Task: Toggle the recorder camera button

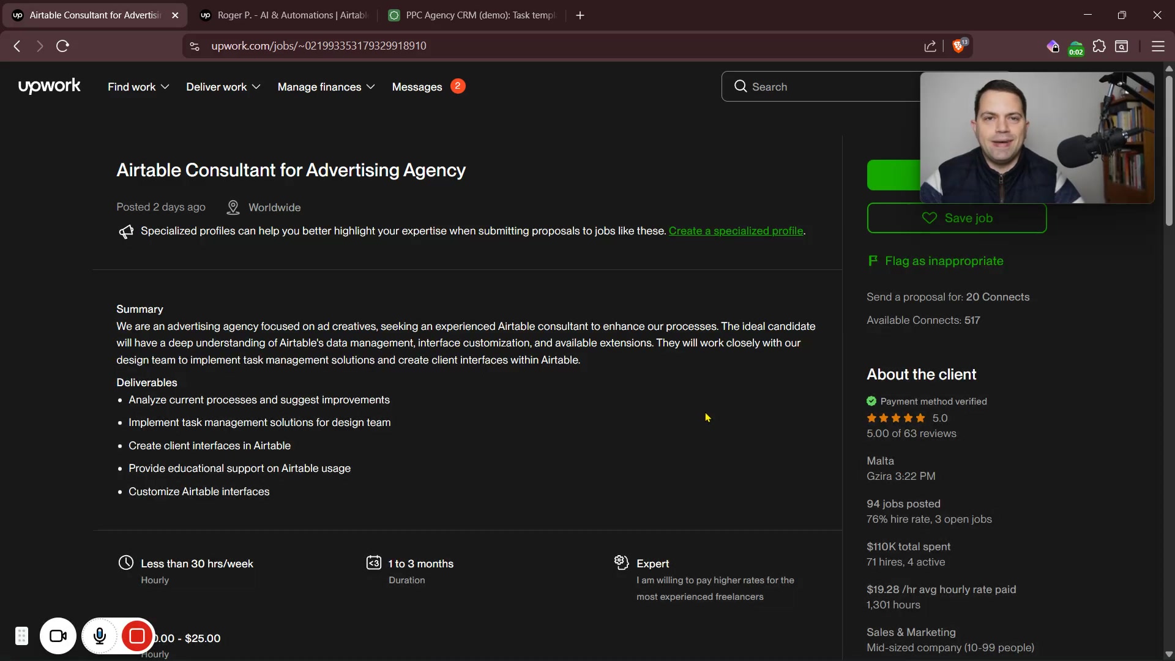Action: (x=58, y=637)
